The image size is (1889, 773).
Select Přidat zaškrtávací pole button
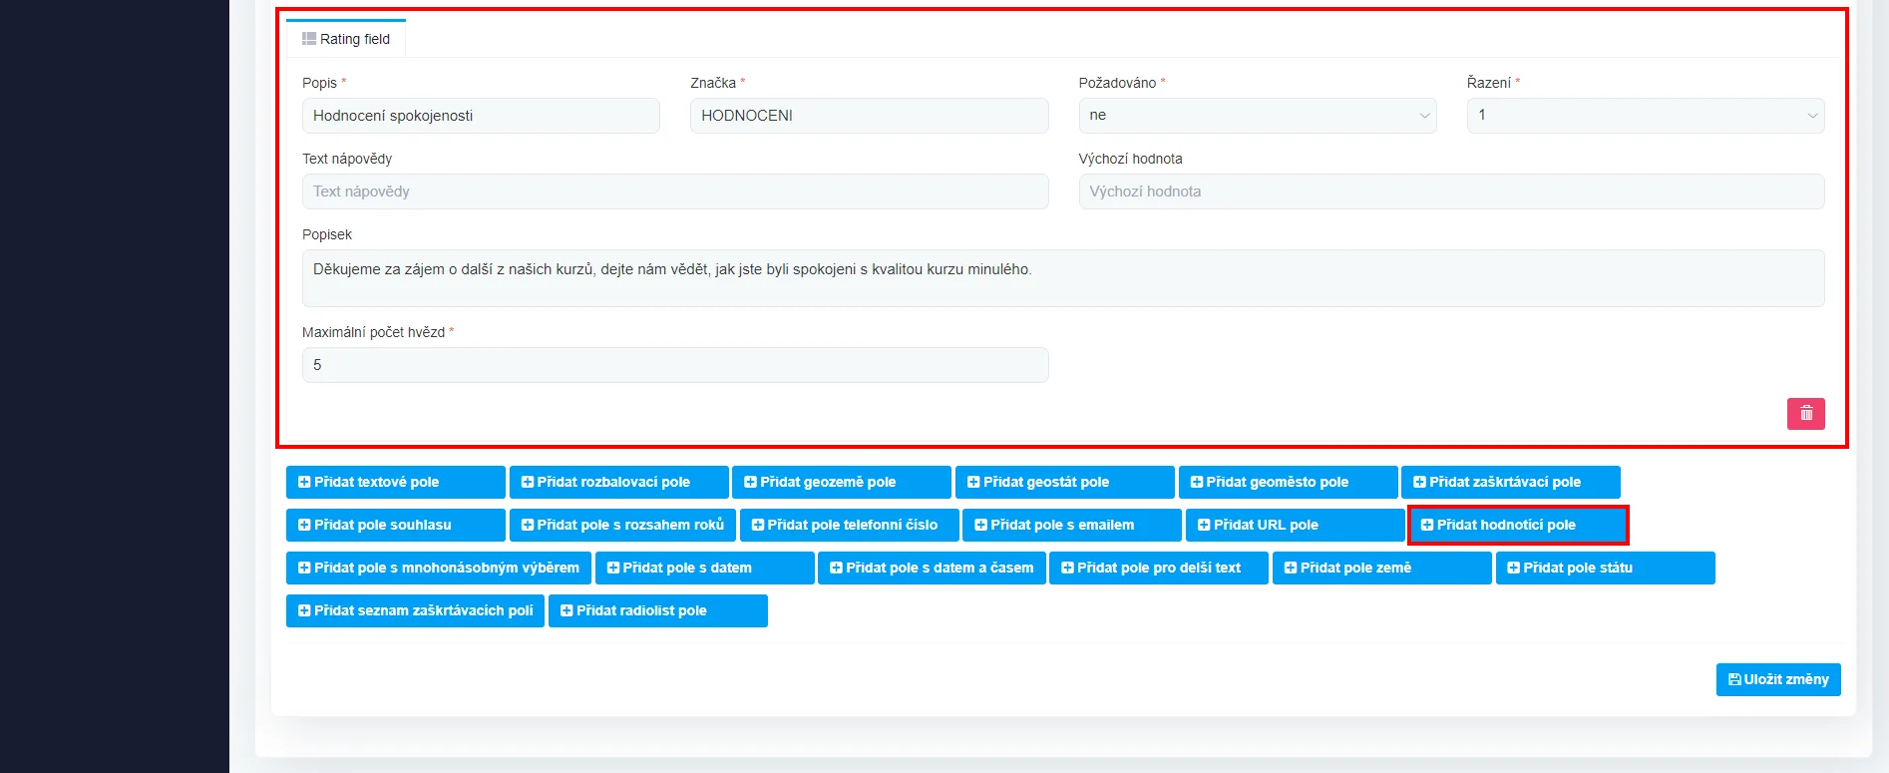pyautogui.click(x=1510, y=482)
